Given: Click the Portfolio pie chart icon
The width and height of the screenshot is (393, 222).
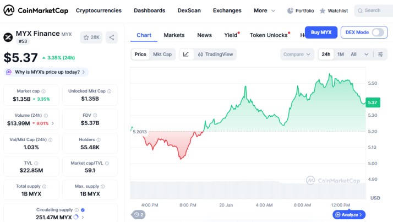Looking at the screenshot, I should [x=290, y=10].
